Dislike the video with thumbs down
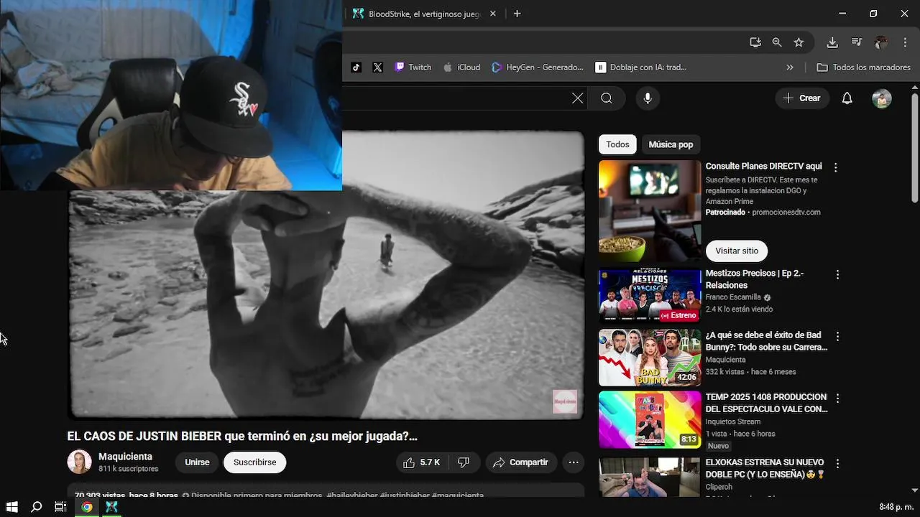The image size is (920, 517). tap(464, 462)
